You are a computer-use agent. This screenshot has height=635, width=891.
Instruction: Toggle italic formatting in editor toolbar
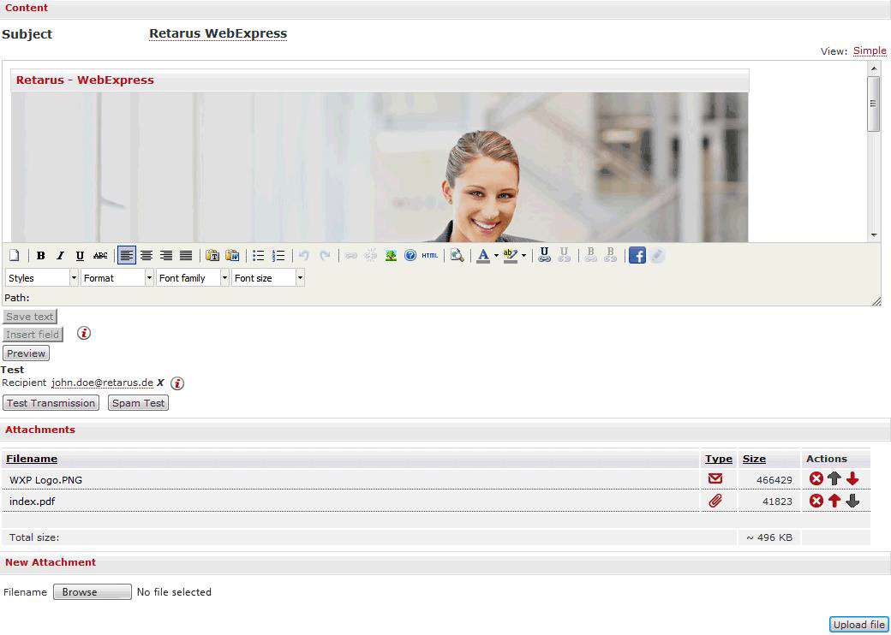point(60,256)
